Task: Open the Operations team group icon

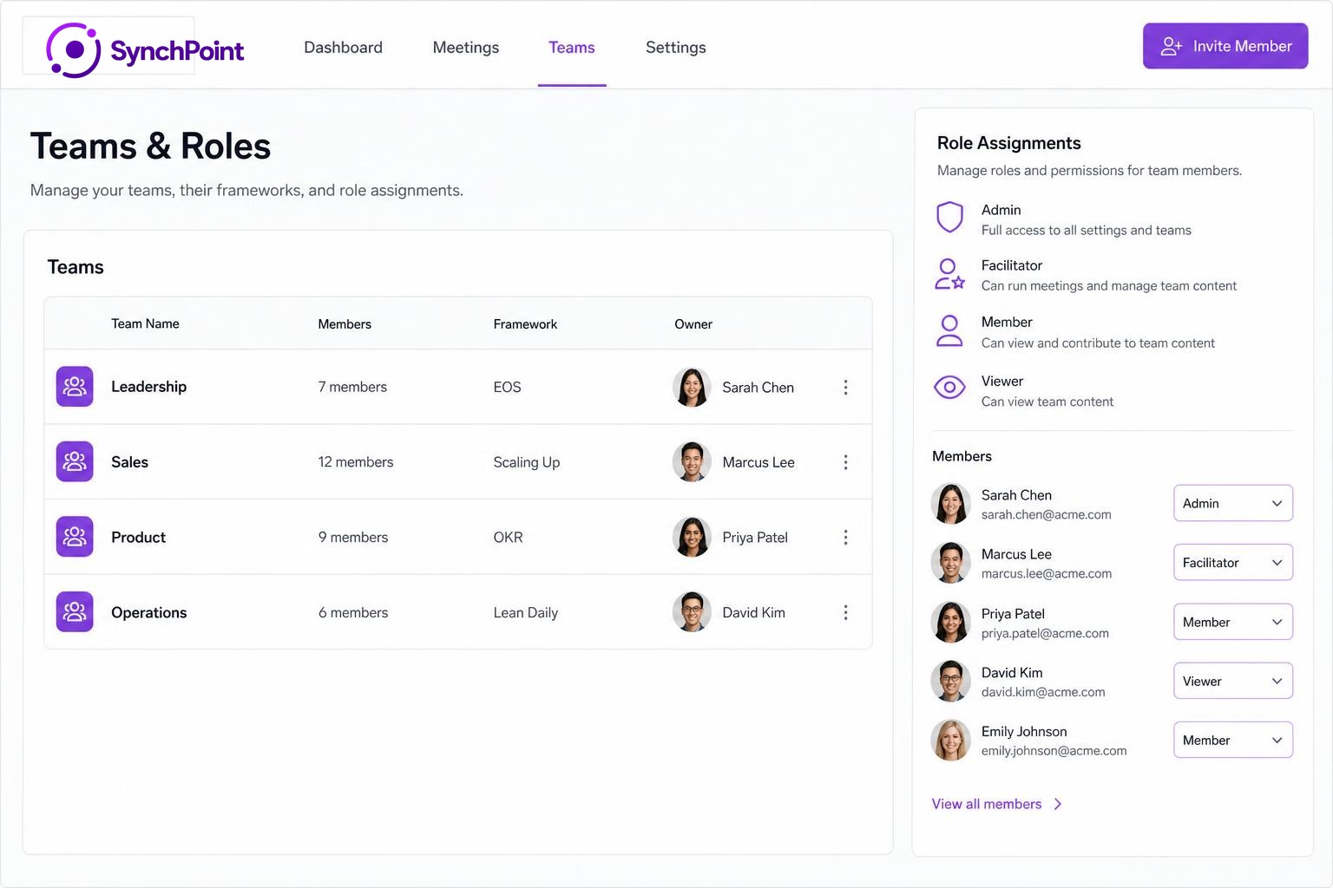Action: (x=75, y=612)
